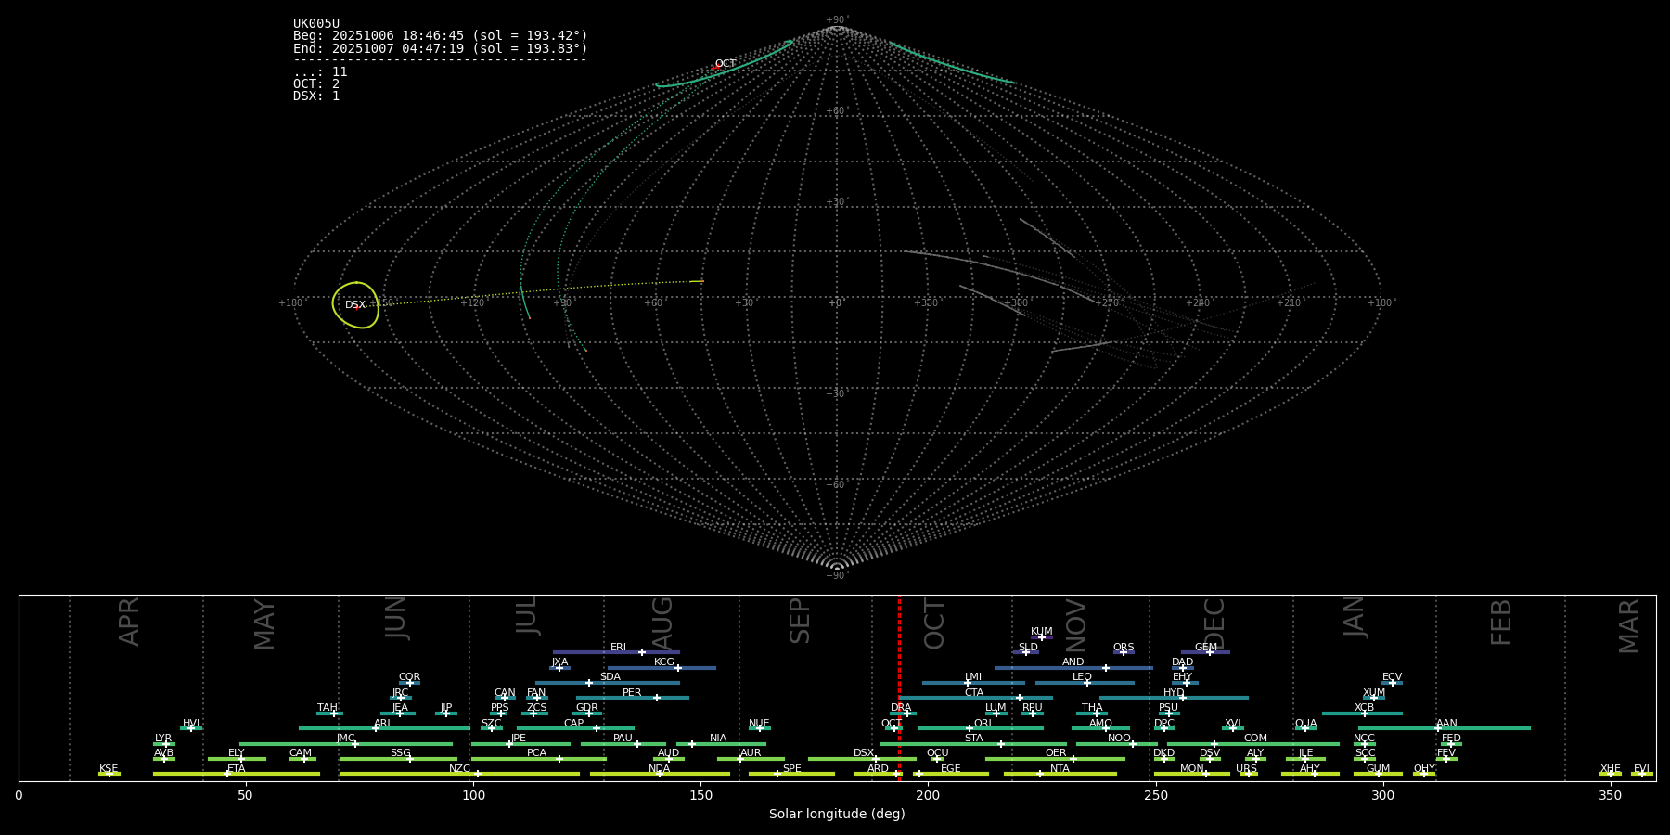This screenshot has width=1670, height=835.
Task: Click the peak cross on the LEO bar
Action: click(x=1087, y=683)
